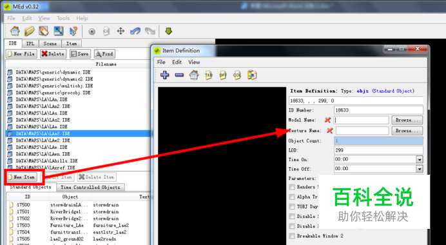
Task: Open File menu in Item Definition window
Action: 161,62
